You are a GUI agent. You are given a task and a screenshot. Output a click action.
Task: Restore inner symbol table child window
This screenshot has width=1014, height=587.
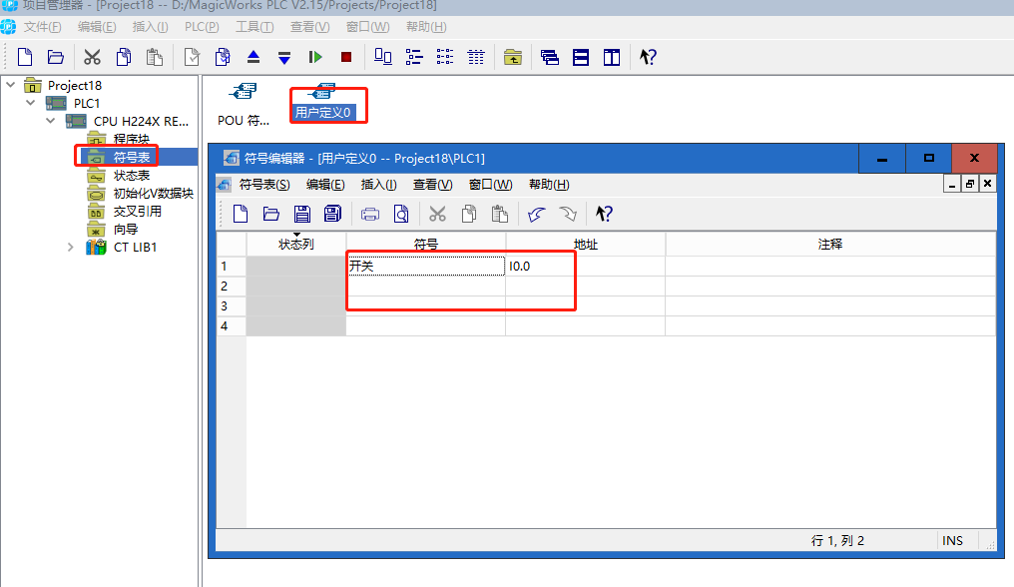(969, 184)
